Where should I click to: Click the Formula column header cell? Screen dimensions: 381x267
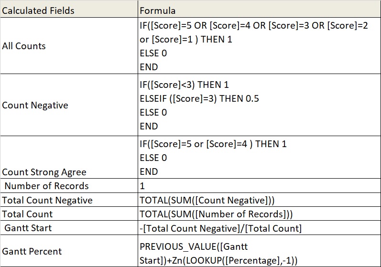point(158,11)
